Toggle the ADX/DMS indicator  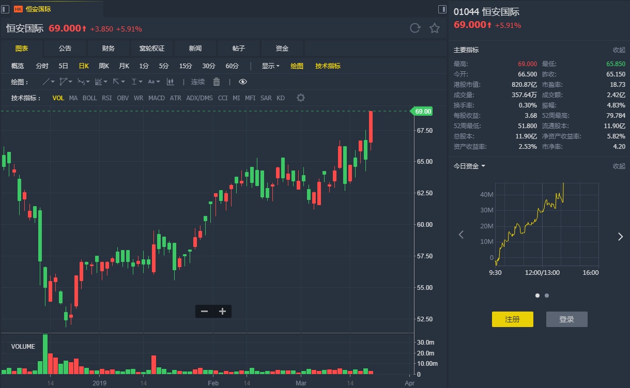pos(199,98)
